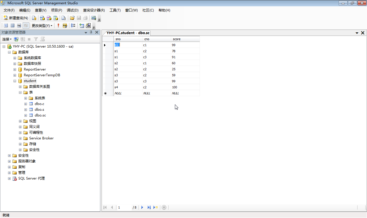Show the Criteria pane grid icon
367x218 pixels.
[12, 26]
